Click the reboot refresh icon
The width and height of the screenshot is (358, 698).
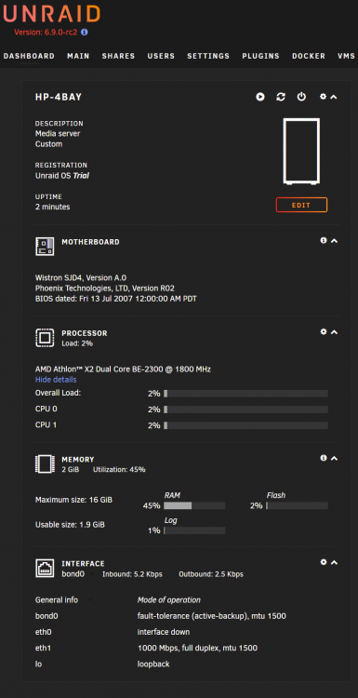pos(281,97)
